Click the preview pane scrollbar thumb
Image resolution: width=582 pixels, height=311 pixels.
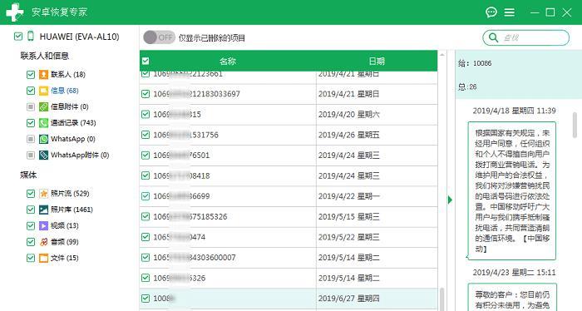[575, 126]
